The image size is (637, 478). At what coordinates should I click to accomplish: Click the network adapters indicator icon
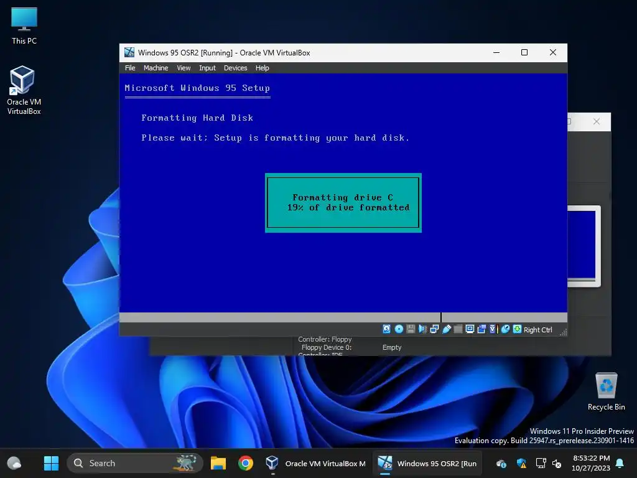(x=434, y=329)
